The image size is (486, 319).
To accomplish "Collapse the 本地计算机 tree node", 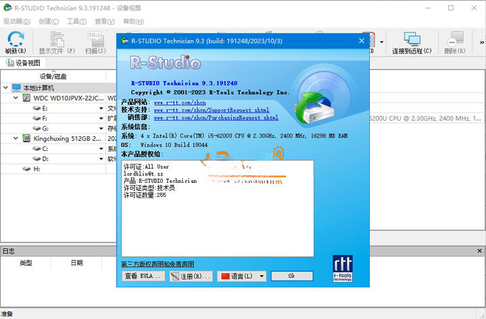I will [5, 88].
